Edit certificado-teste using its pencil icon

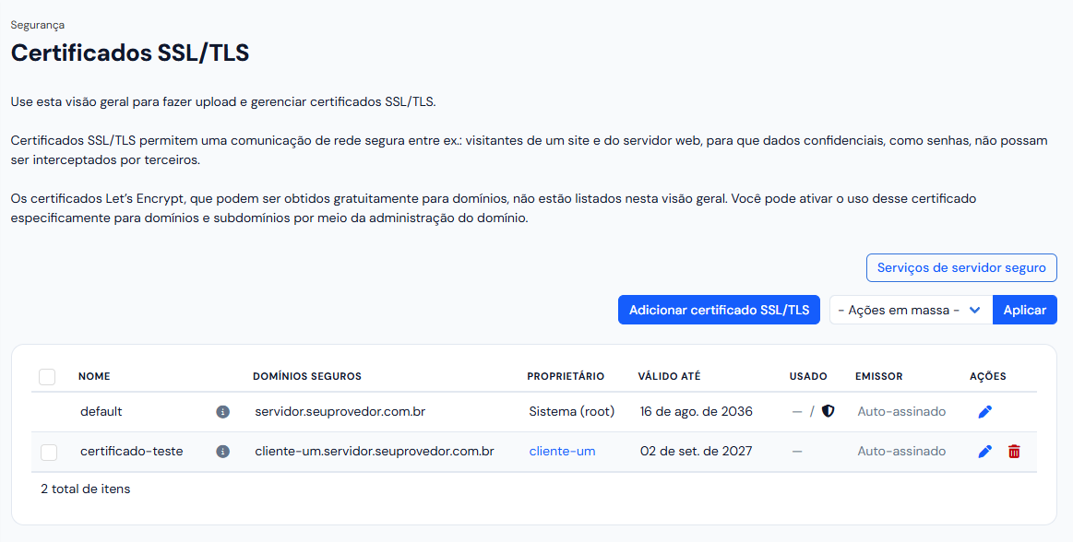984,451
